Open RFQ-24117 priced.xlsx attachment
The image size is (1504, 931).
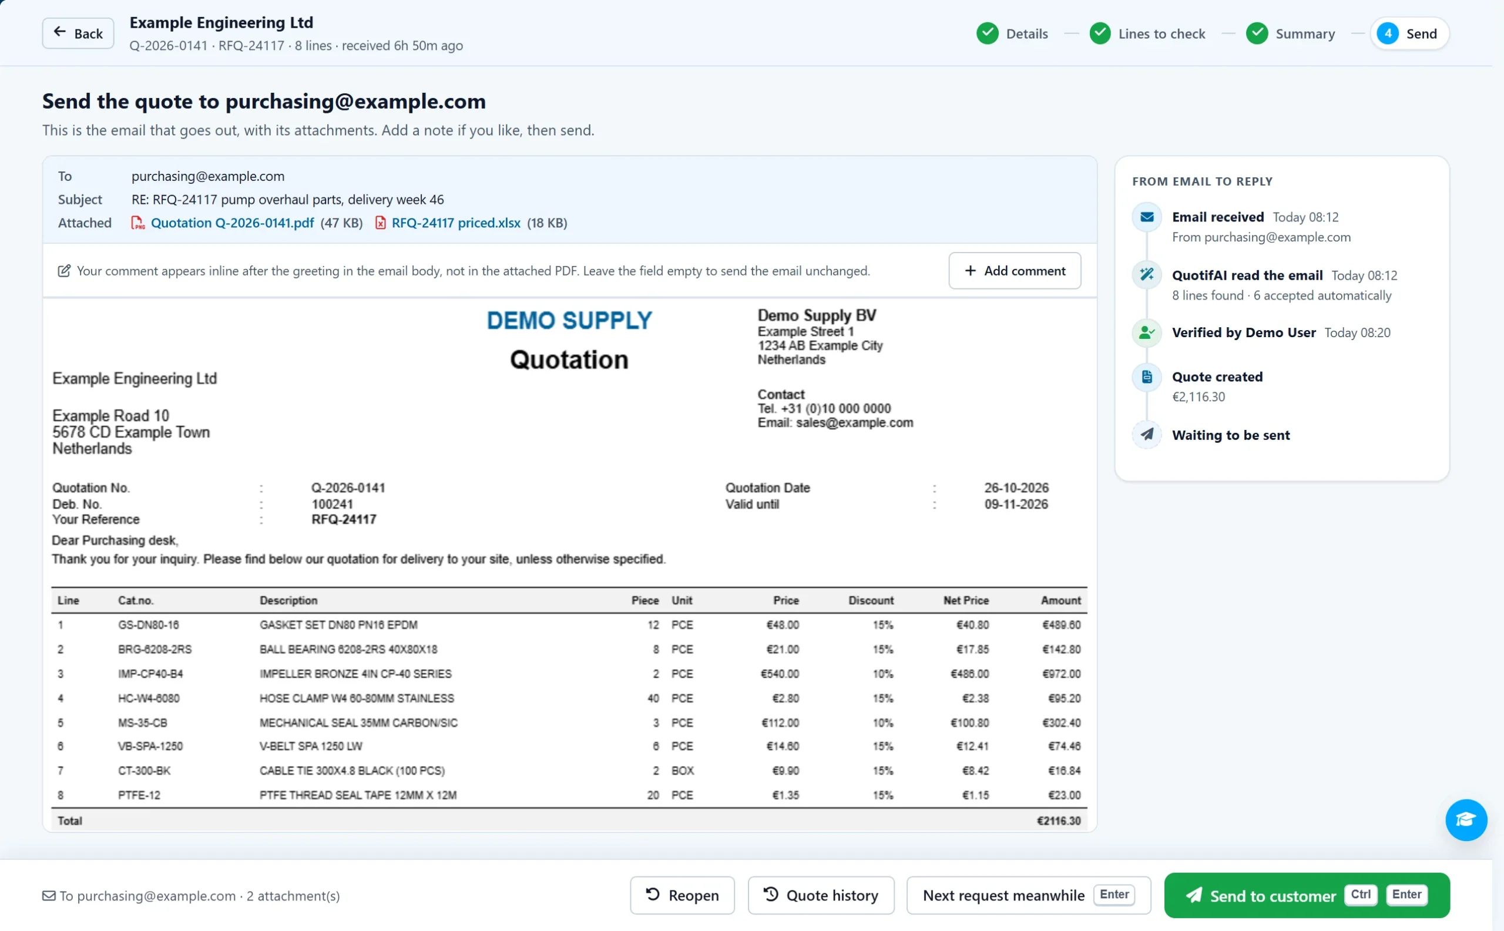(456, 223)
